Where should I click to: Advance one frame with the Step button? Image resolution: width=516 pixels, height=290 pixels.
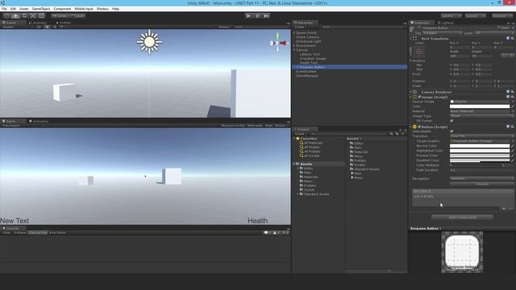[266, 16]
